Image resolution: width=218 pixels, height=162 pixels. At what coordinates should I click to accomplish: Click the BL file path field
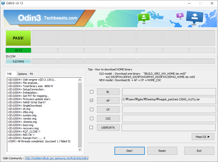coord(169,92)
